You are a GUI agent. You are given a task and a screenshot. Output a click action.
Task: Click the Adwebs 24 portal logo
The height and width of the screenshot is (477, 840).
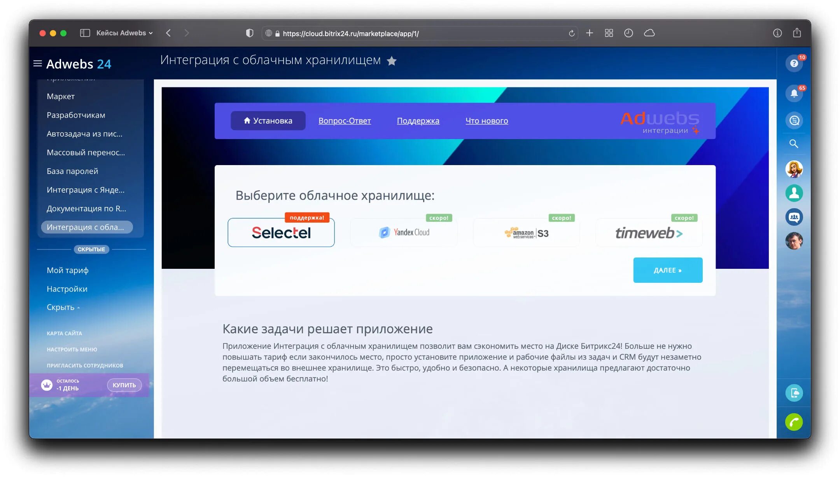79,64
